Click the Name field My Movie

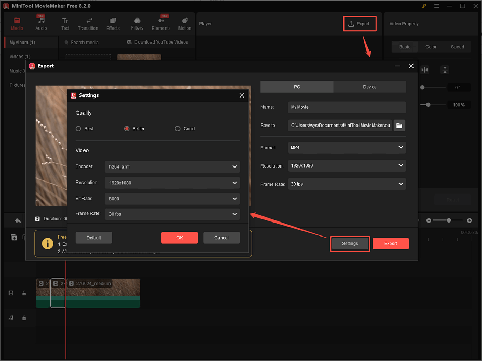coord(347,107)
